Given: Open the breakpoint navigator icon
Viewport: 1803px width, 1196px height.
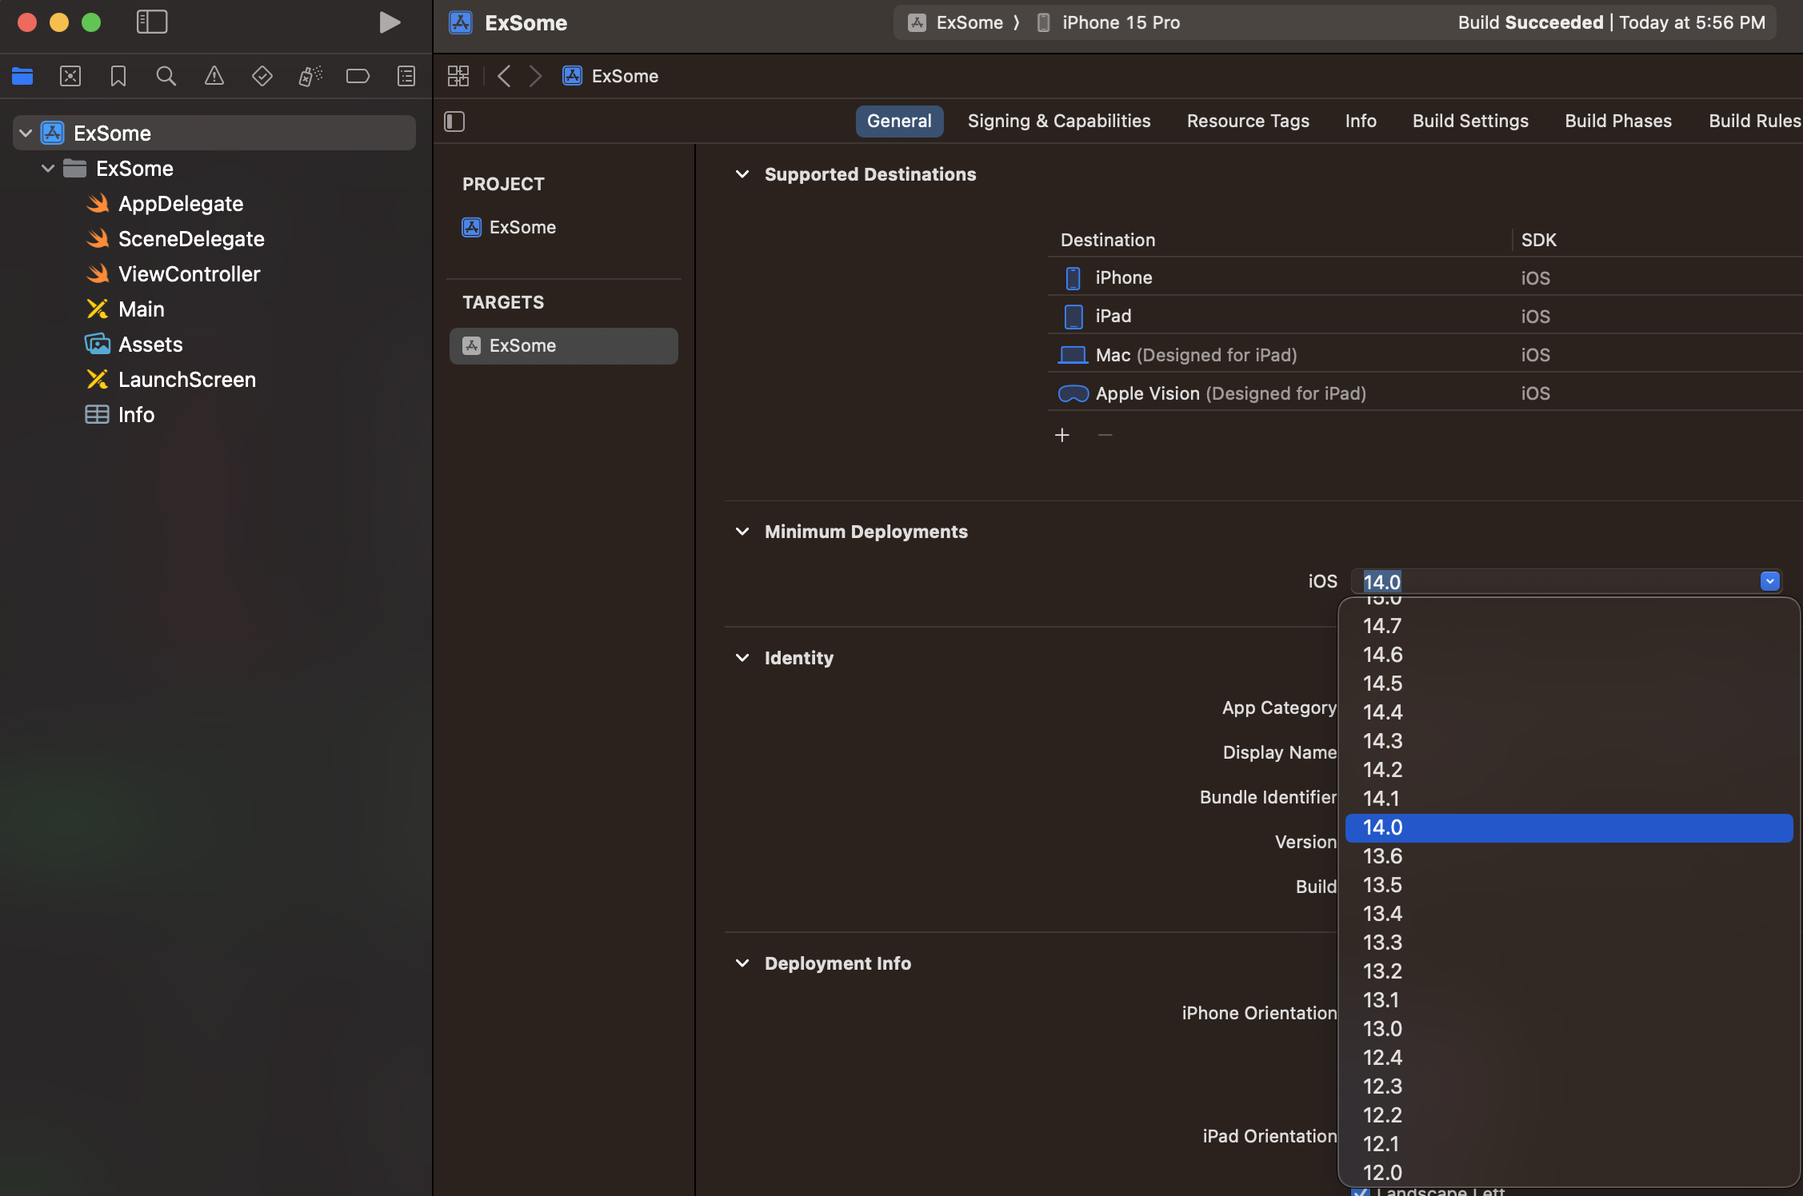Looking at the screenshot, I should point(358,76).
